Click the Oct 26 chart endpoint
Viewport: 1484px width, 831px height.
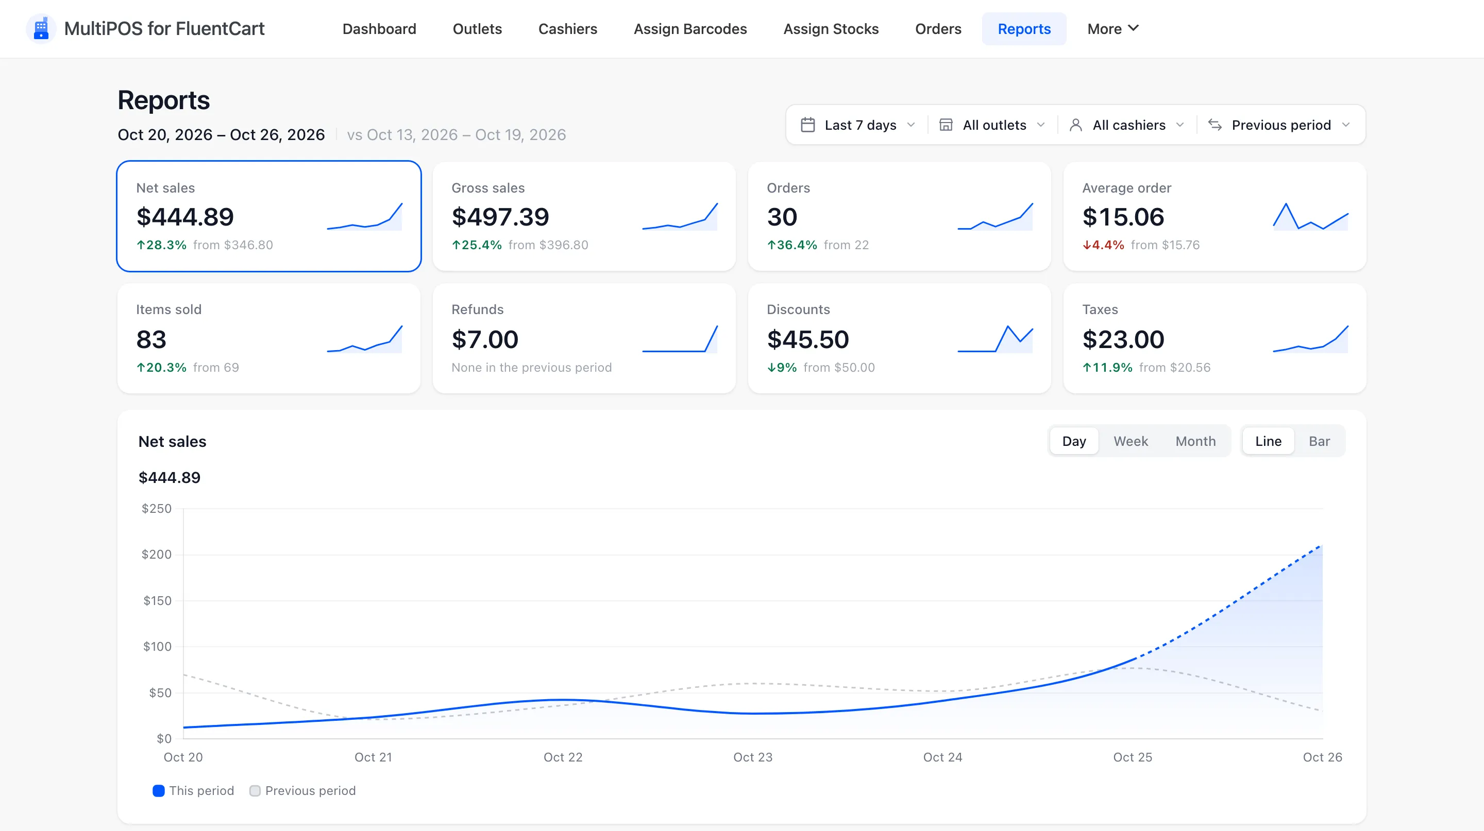tap(1322, 546)
